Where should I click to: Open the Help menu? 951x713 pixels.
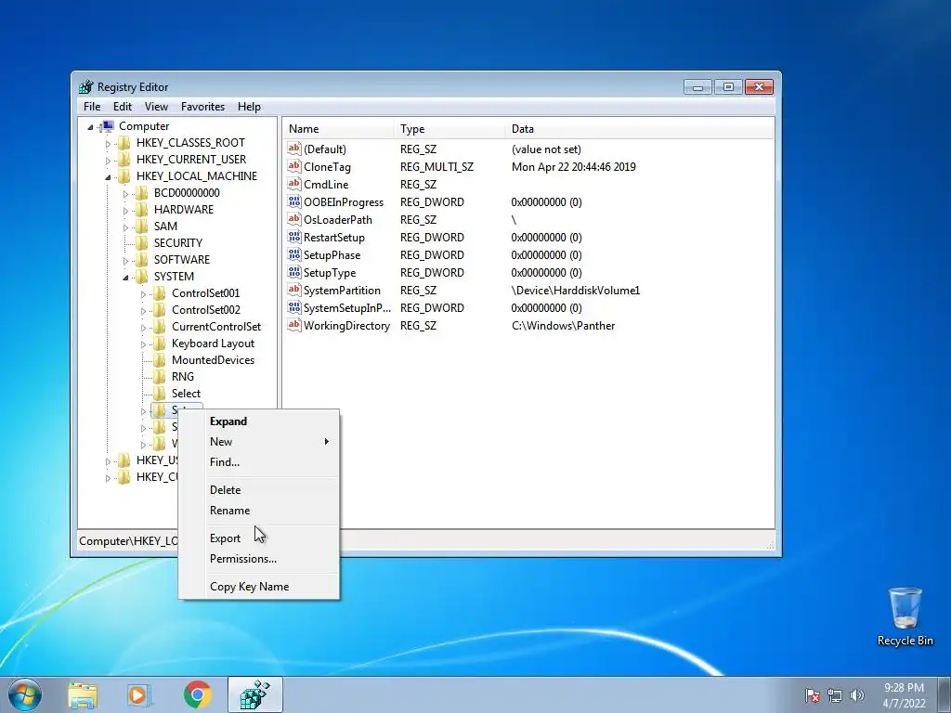tap(249, 107)
